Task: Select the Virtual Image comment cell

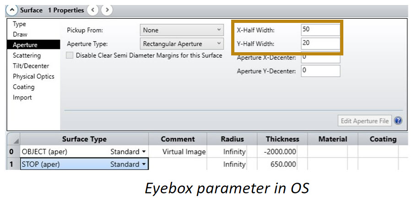Action: coord(178,152)
